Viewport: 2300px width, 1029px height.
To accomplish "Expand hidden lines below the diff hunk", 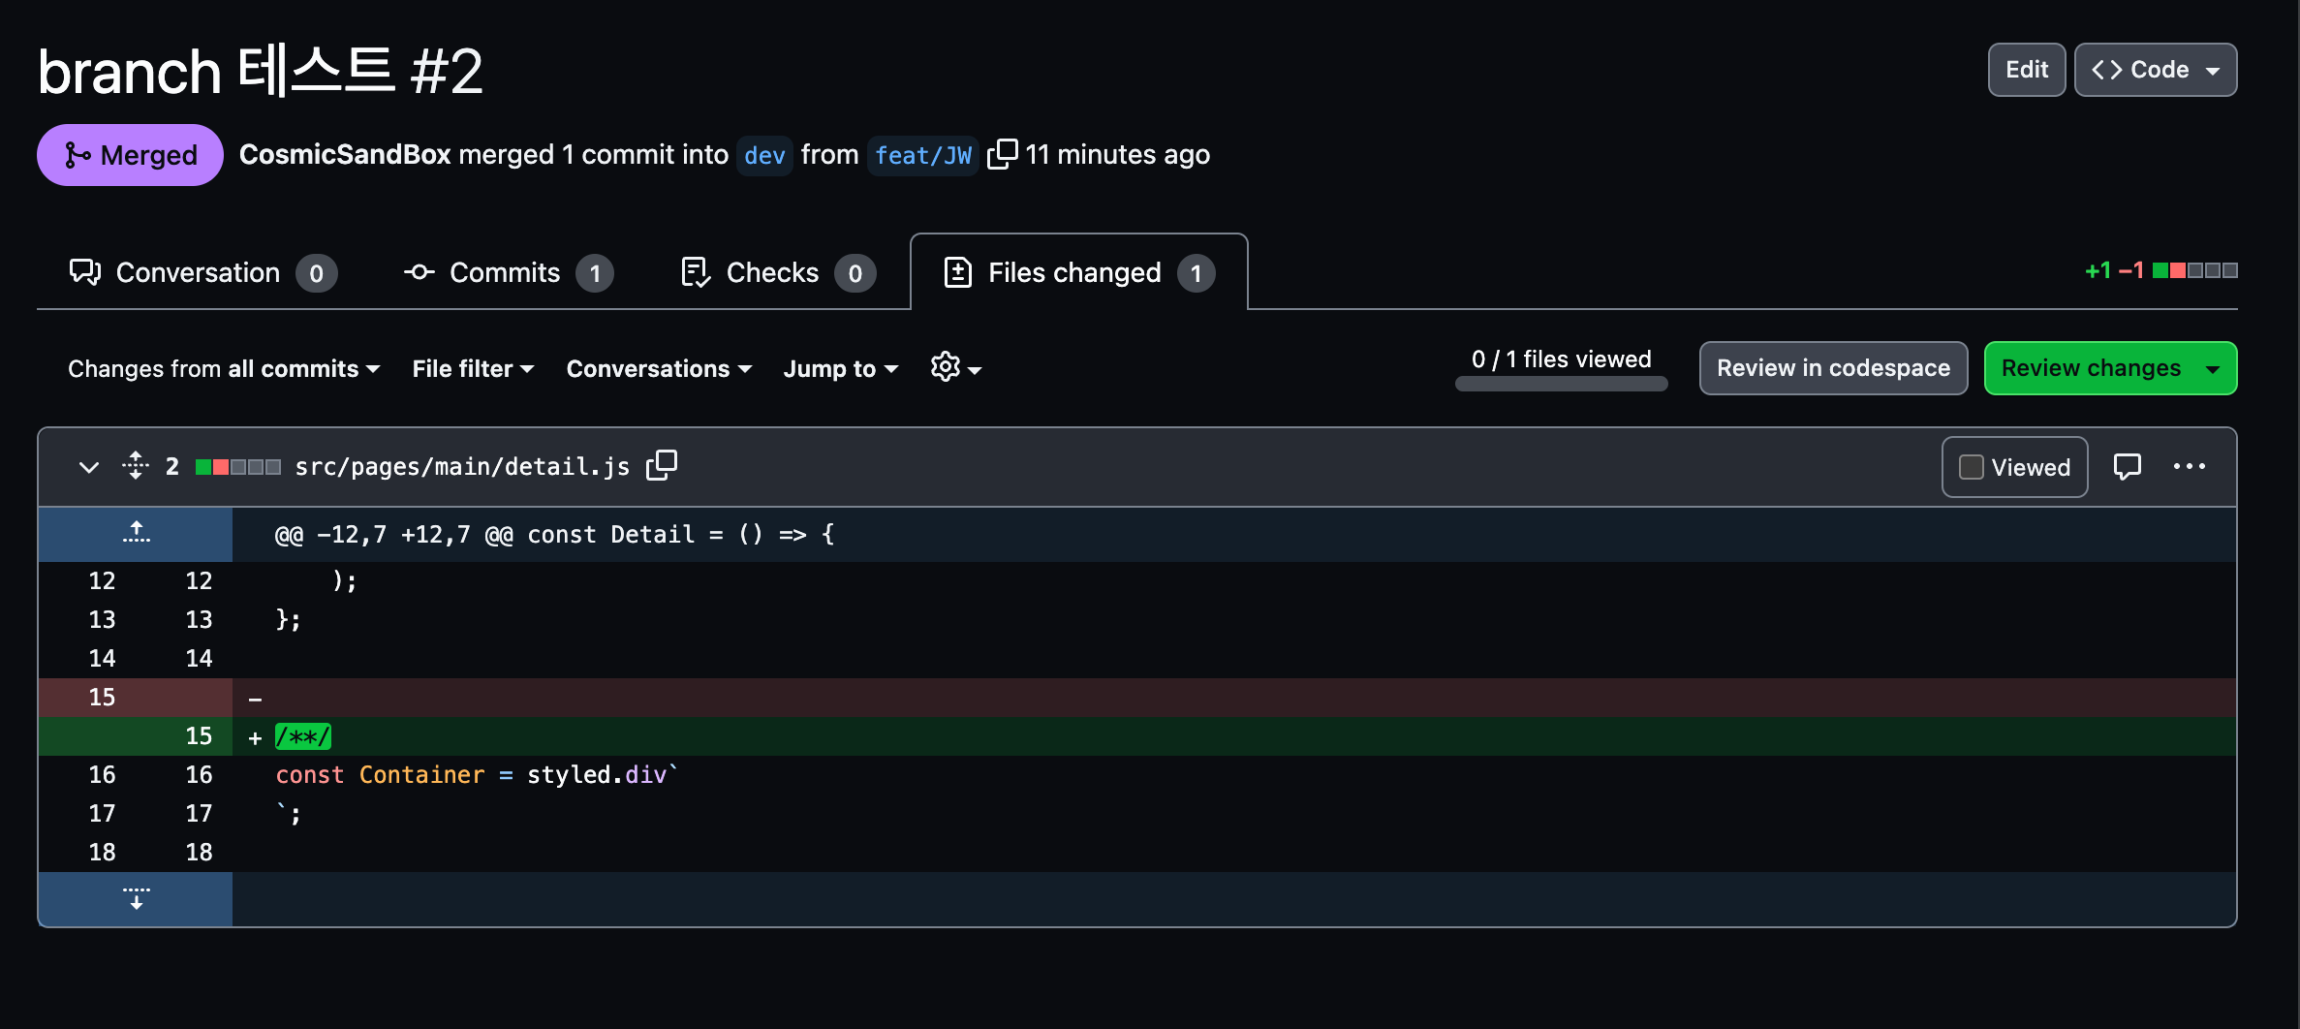I will (136, 899).
